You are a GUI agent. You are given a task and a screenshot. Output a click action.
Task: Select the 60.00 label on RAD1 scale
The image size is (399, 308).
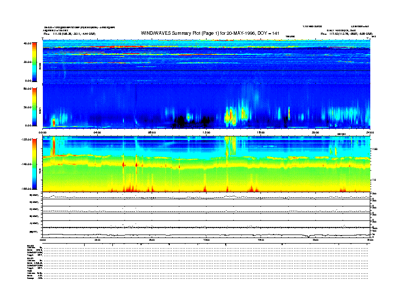pyautogui.click(x=27, y=89)
